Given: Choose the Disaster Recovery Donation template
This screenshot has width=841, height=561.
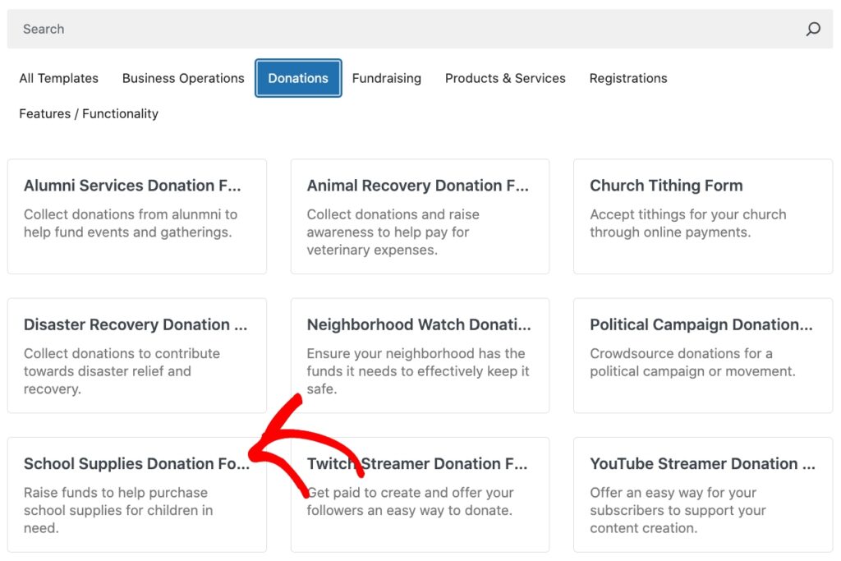Looking at the screenshot, I should (x=136, y=355).
